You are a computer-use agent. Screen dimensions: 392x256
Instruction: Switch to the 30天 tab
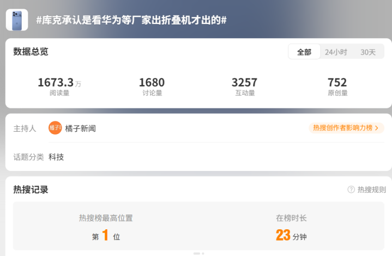(x=368, y=52)
